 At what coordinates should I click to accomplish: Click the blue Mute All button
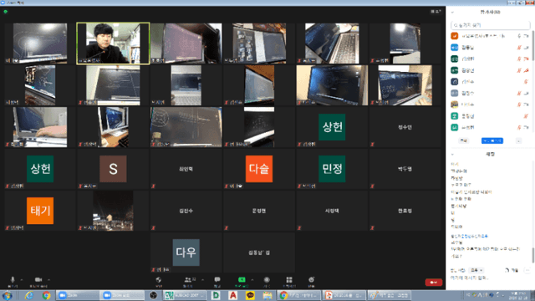[x=492, y=140]
